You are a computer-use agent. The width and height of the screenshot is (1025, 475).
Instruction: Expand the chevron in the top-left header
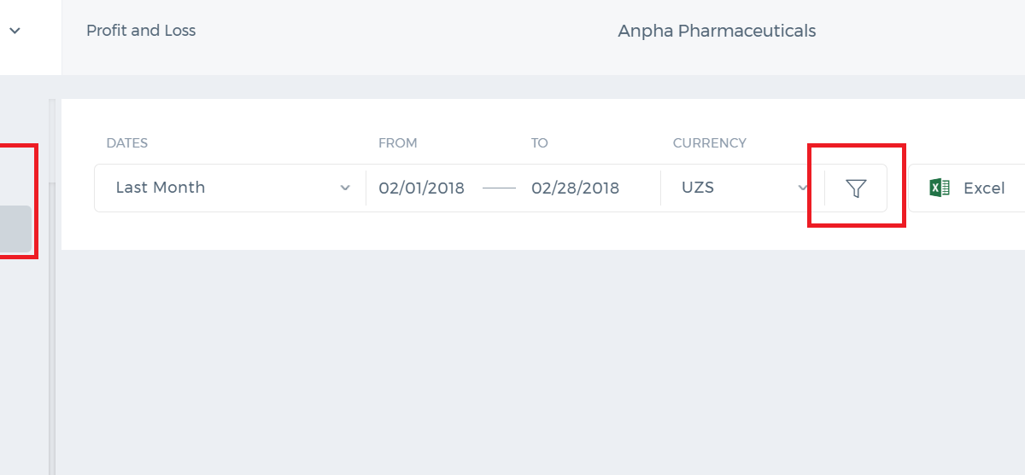pos(15,31)
